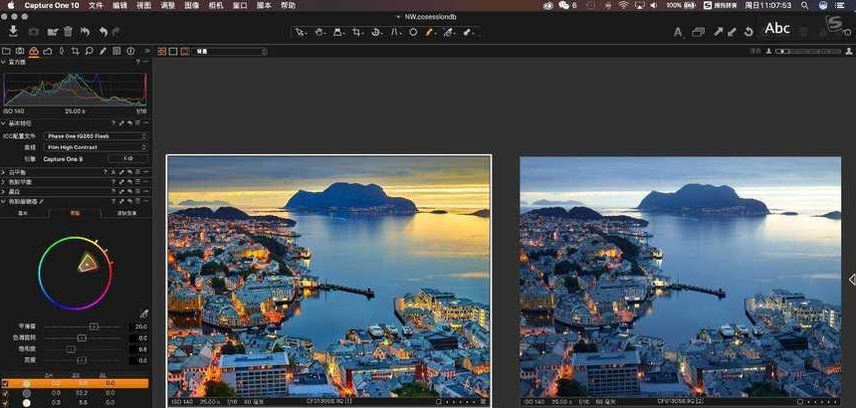856x408 pixels.
Task: Toggle proof margin viewer mode icon
Action: coord(185,52)
